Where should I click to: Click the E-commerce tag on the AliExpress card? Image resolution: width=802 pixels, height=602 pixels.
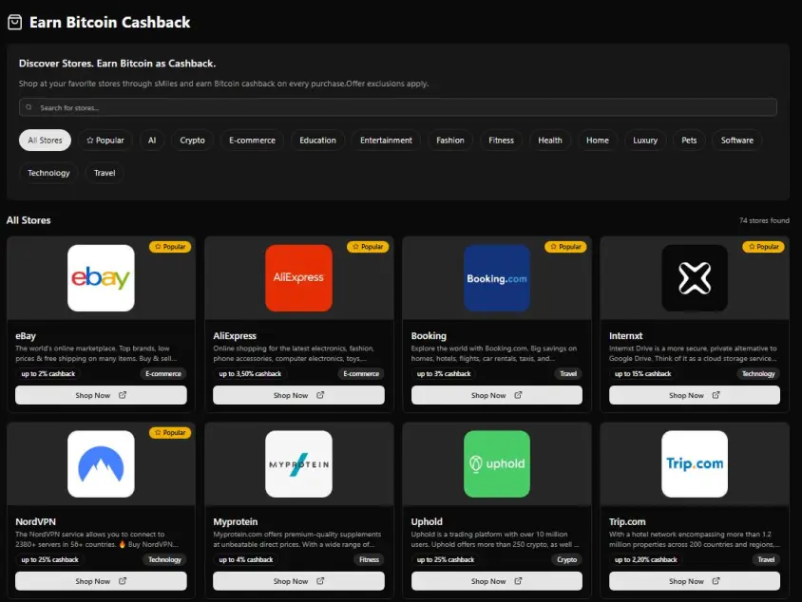coord(361,373)
